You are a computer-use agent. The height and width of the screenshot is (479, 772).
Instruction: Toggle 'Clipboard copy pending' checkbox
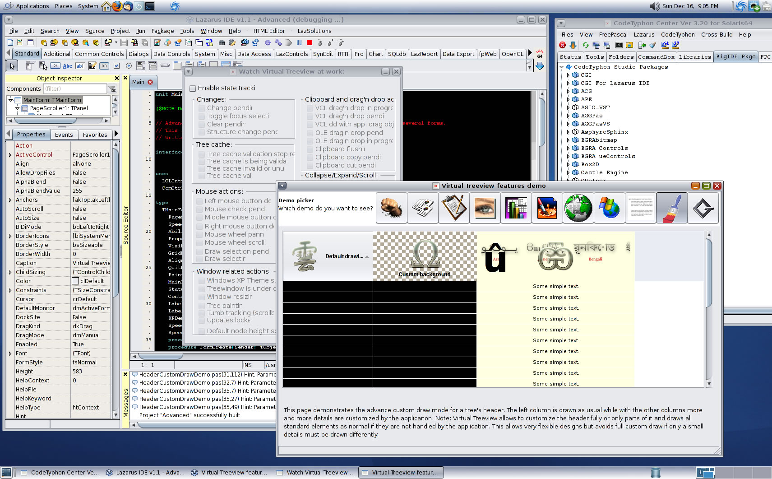click(310, 158)
